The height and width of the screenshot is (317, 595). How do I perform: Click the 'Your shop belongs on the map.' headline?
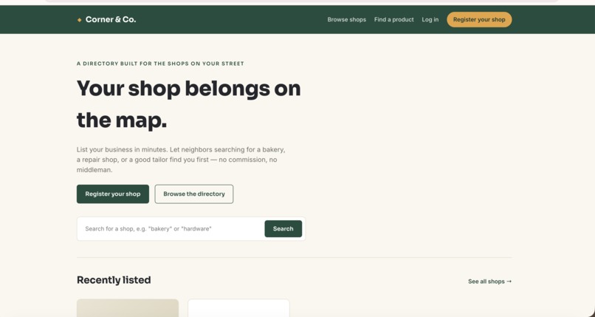[x=188, y=104]
